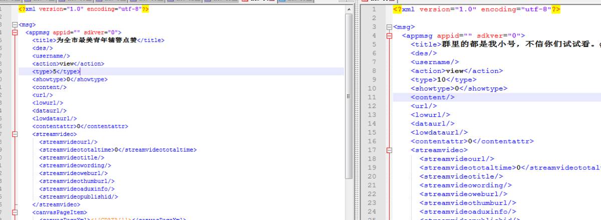This screenshot has height=220, width=601.
Task: Collapse the <appmsg> fold in left pane
Action: click(x=14, y=33)
